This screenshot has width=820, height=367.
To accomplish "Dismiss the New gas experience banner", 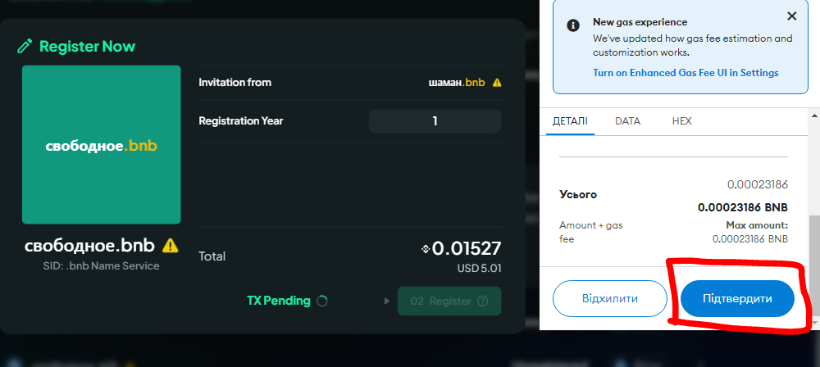I will click(792, 16).
